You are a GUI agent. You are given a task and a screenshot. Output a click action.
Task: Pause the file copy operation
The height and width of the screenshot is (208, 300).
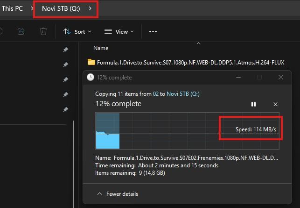(253, 104)
